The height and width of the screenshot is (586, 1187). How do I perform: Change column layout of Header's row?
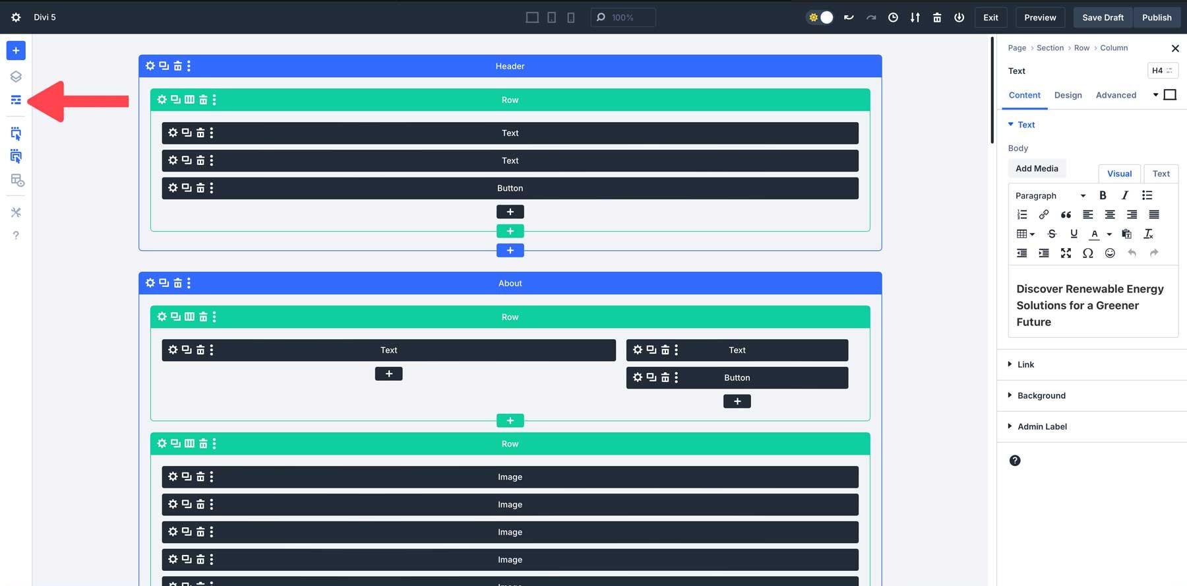[x=189, y=100]
